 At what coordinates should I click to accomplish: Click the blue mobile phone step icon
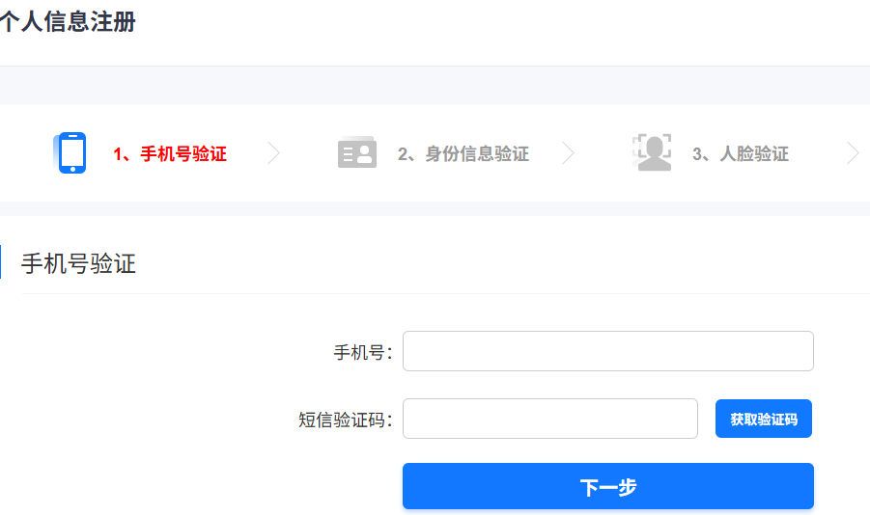[70, 152]
